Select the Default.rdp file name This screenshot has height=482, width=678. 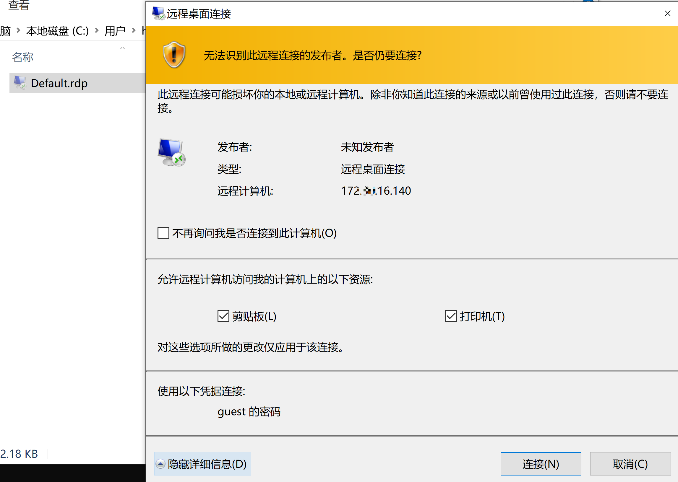[x=59, y=83]
